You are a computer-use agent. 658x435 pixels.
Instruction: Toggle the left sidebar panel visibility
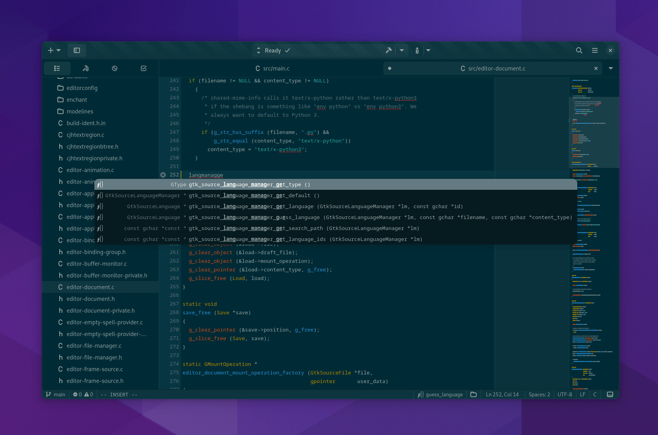(x=77, y=50)
